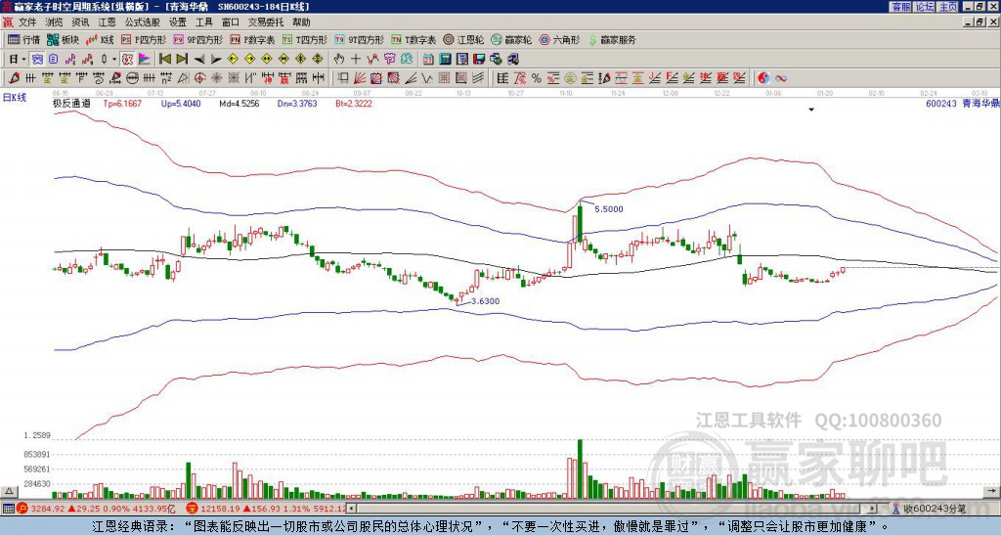Image resolution: width=1001 pixels, height=536 pixels.
Task: Open the 论坛 forum link
Action: pos(924,7)
